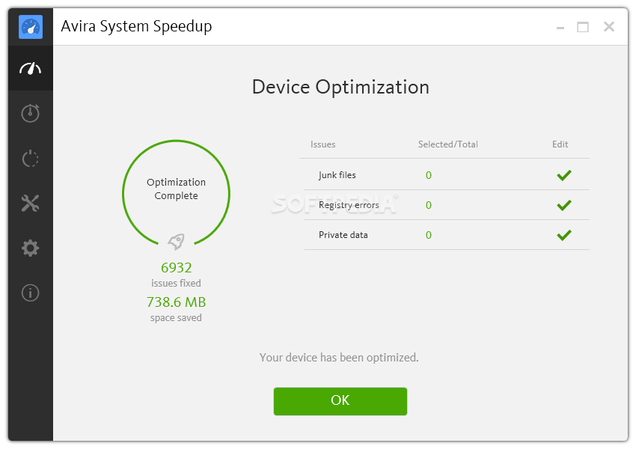Click the 'issues fixed' caption

click(176, 283)
